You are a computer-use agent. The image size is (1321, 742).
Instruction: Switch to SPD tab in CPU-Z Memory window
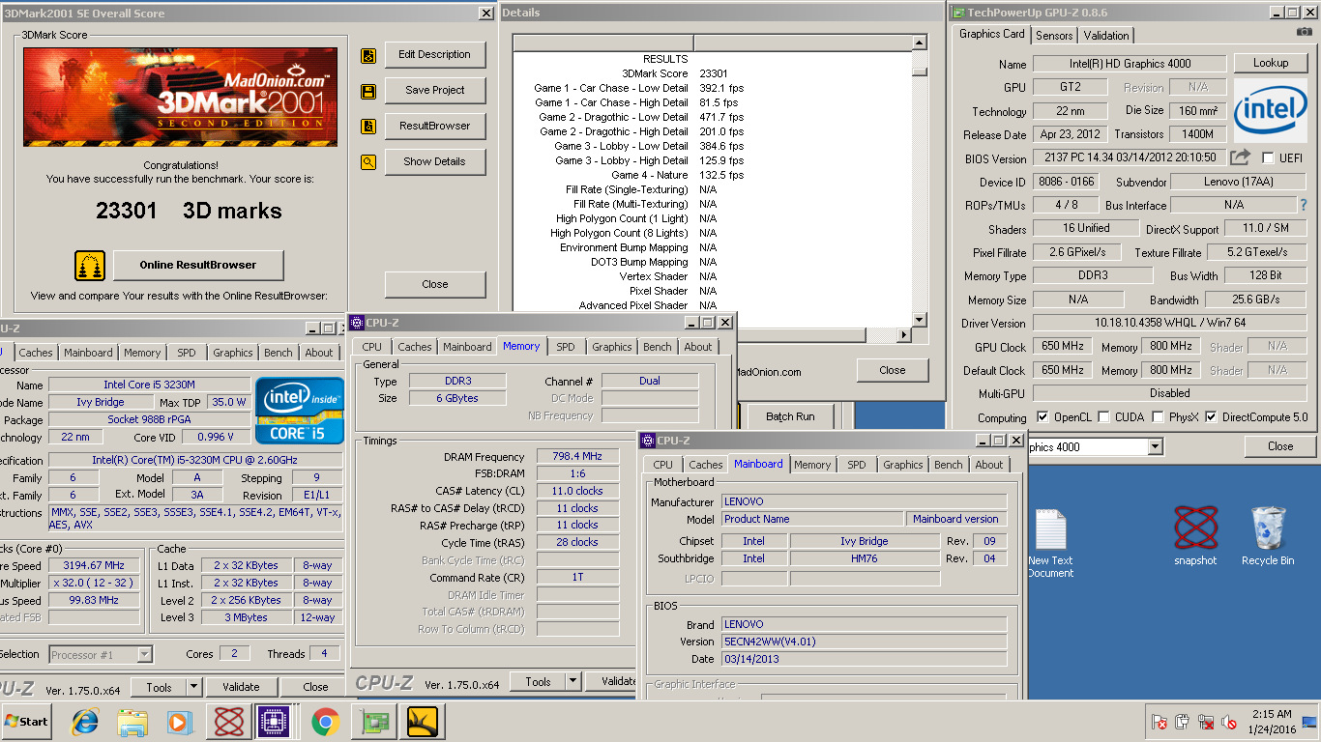(566, 347)
